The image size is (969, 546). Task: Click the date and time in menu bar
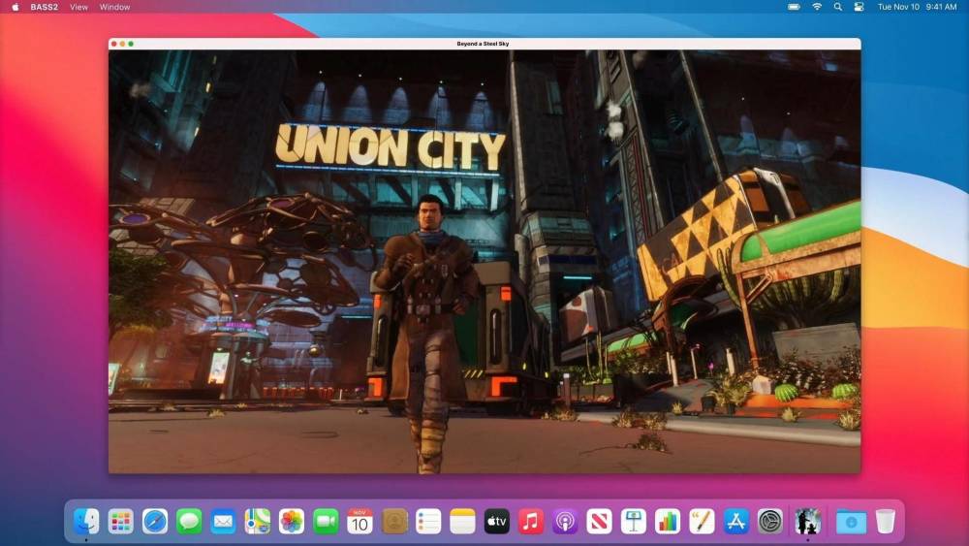[x=917, y=7]
